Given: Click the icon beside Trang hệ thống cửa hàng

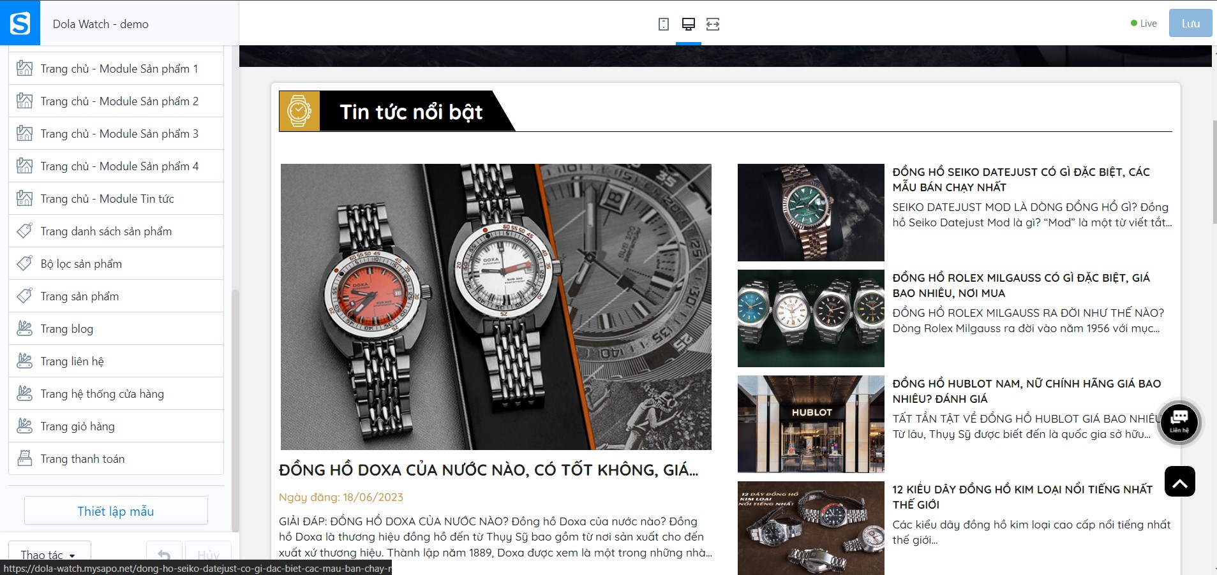Looking at the screenshot, I should pyautogui.click(x=24, y=393).
